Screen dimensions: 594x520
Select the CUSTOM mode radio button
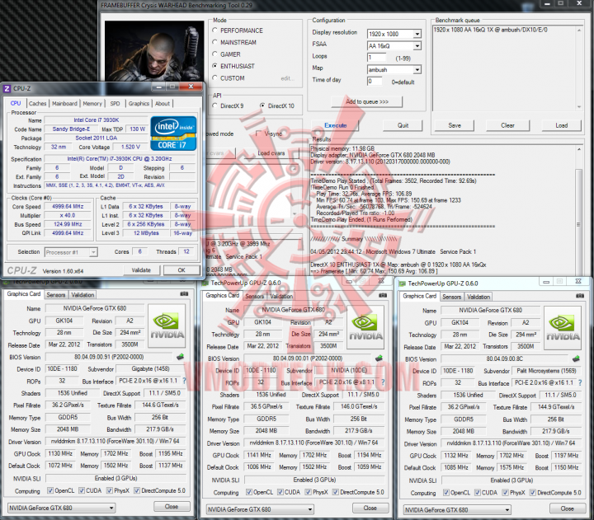214,78
